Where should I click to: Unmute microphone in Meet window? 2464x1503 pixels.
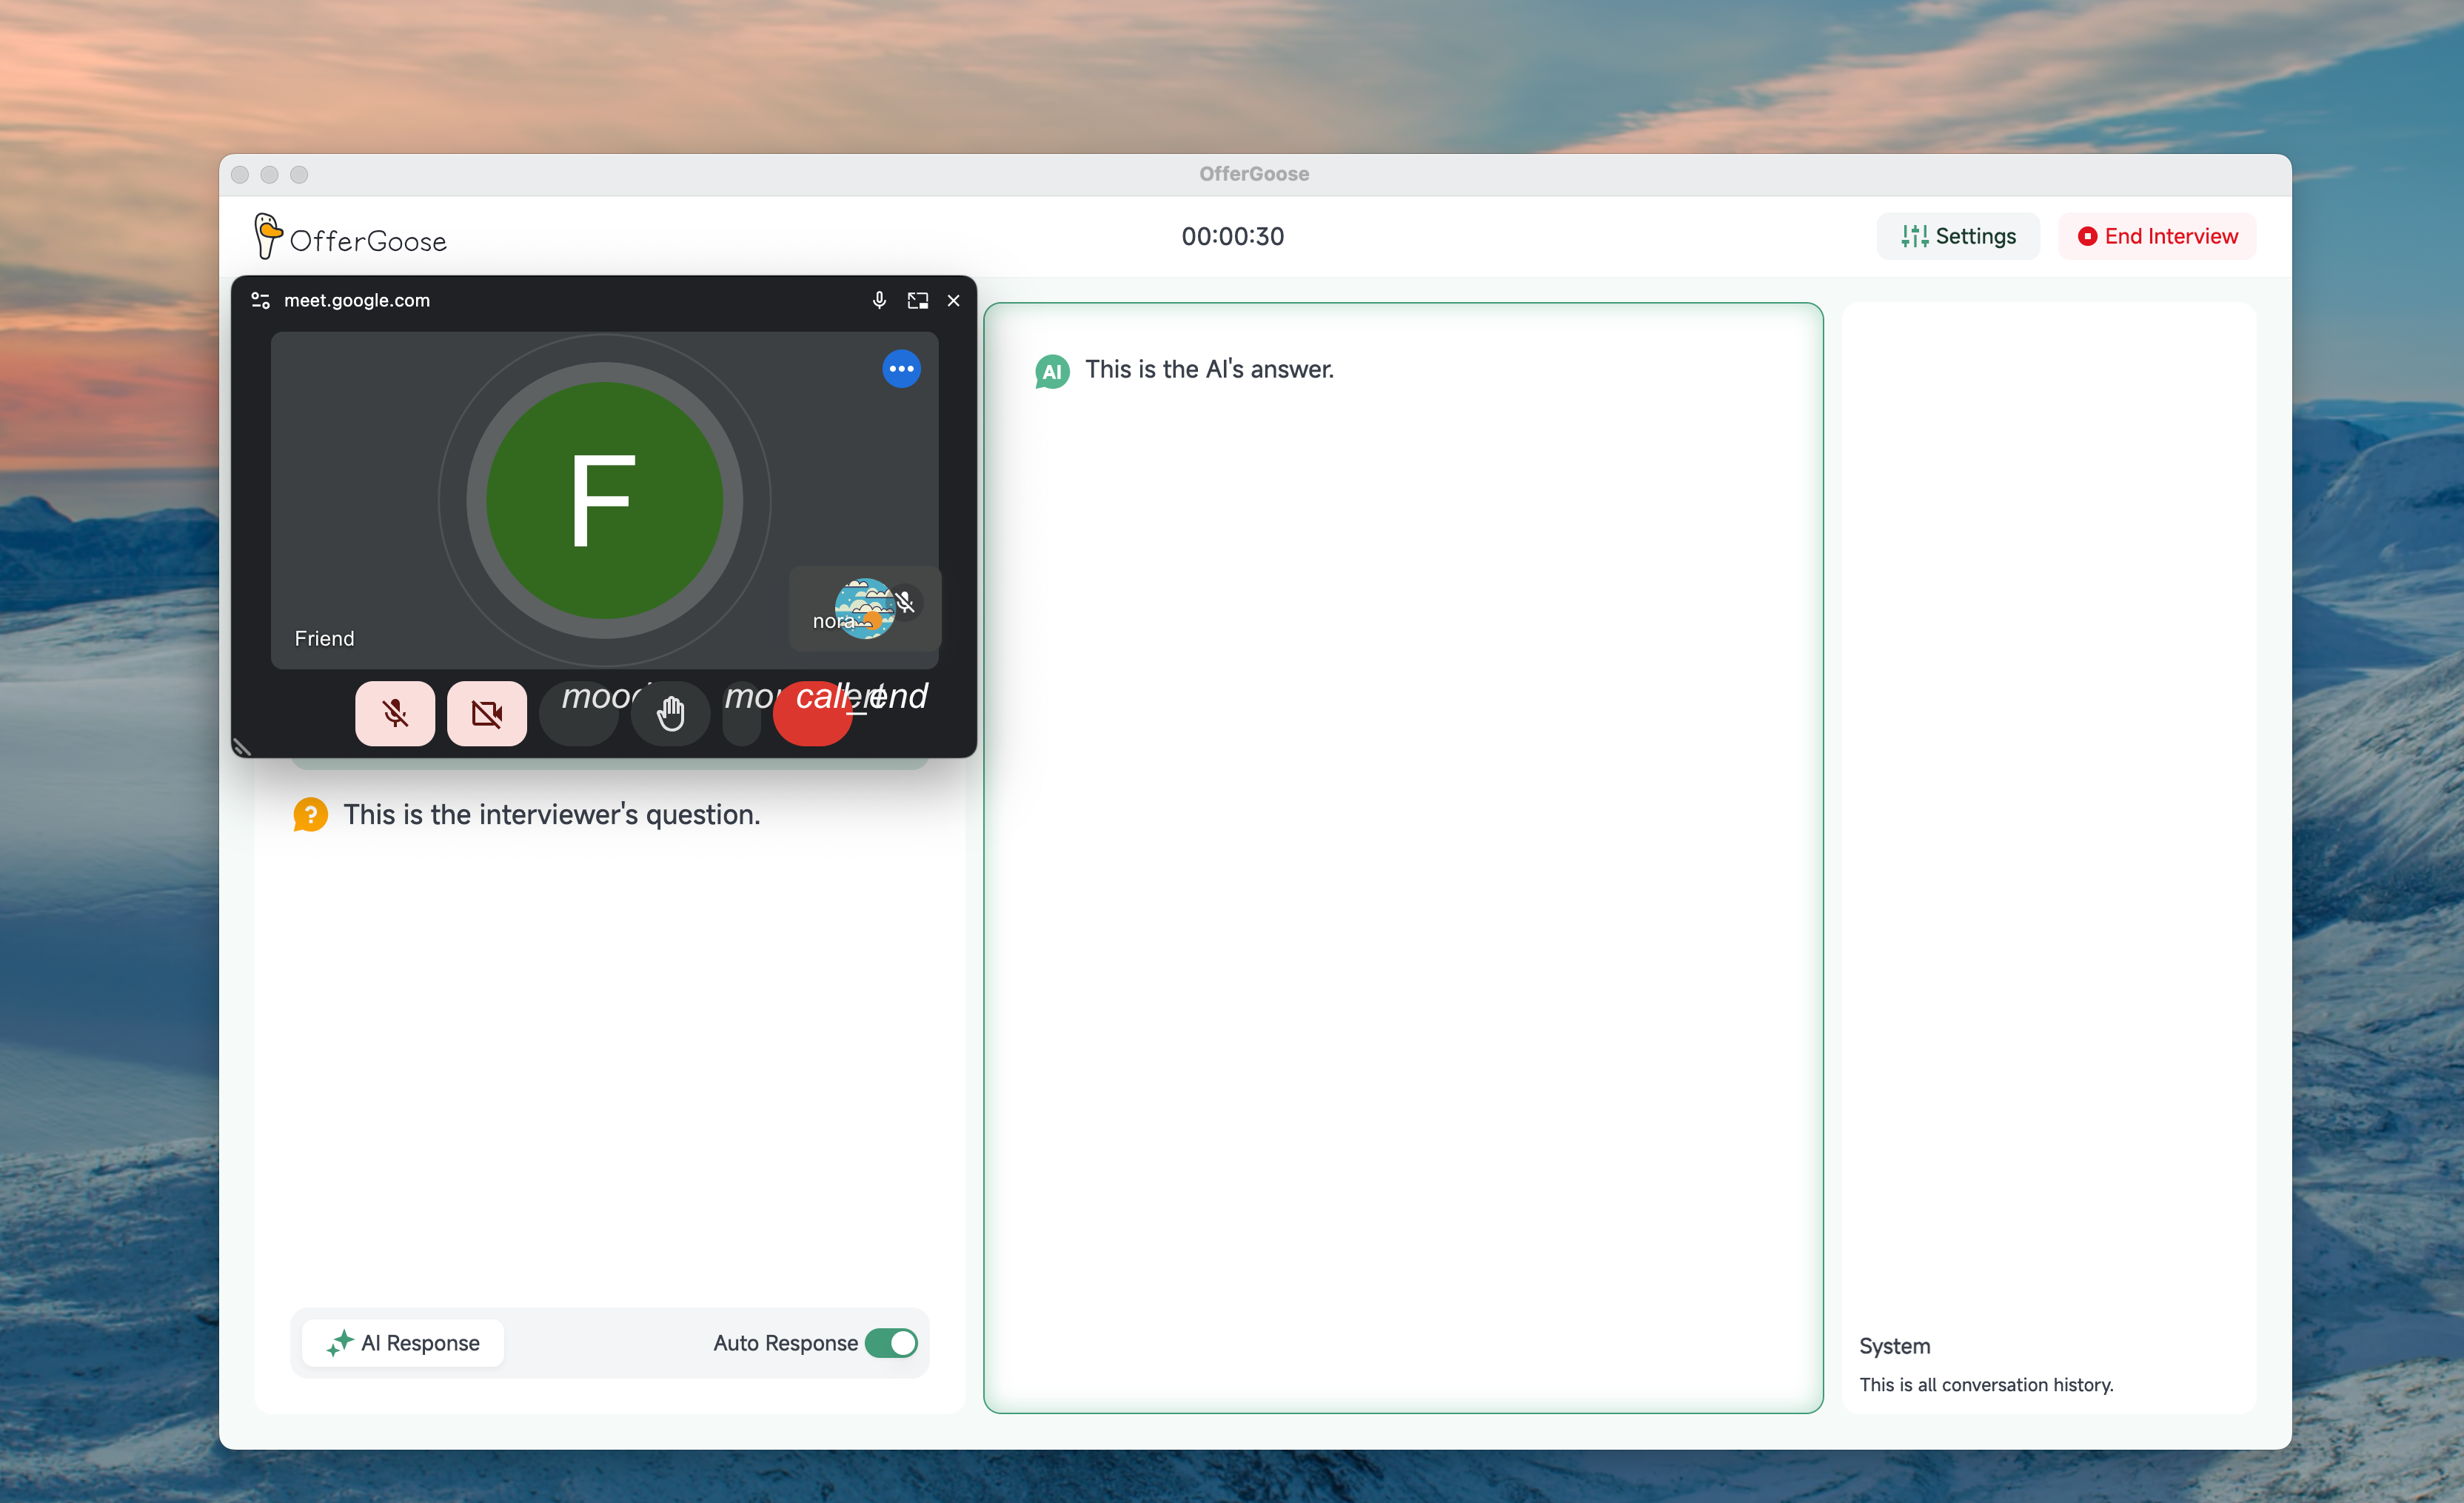(394, 713)
